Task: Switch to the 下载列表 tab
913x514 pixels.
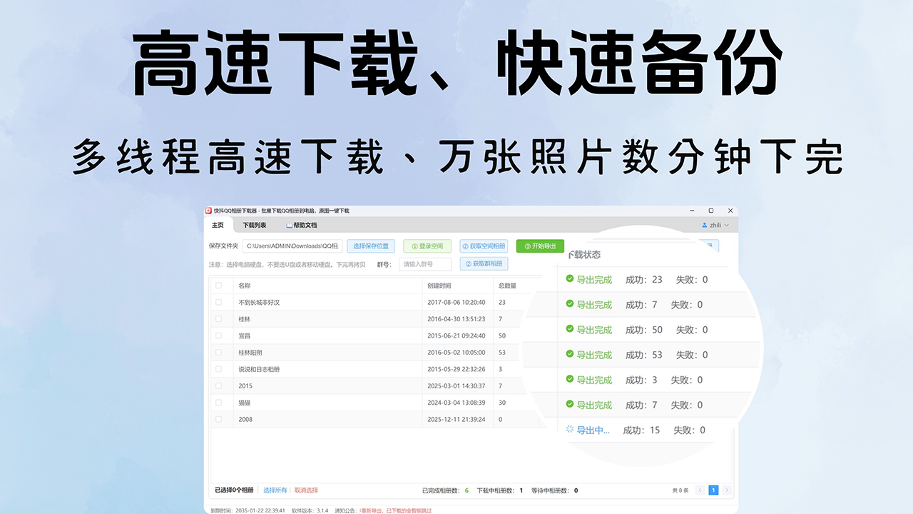Action: point(255,225)
